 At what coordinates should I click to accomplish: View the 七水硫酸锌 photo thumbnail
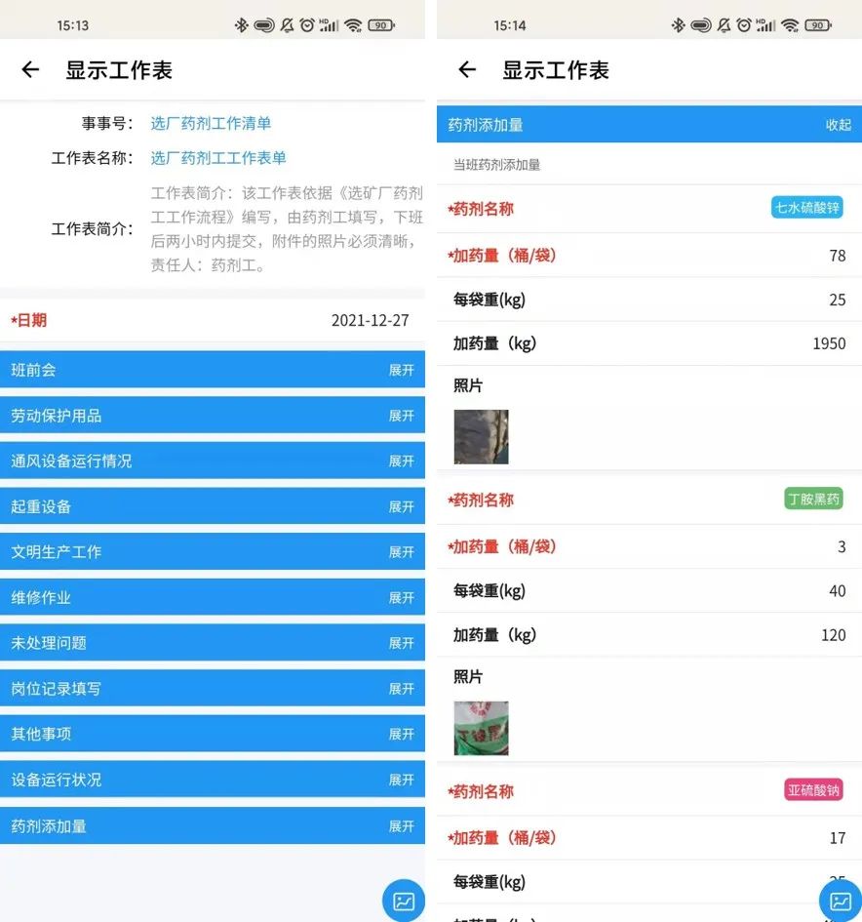pyautogui.click(x=481, y=437)
